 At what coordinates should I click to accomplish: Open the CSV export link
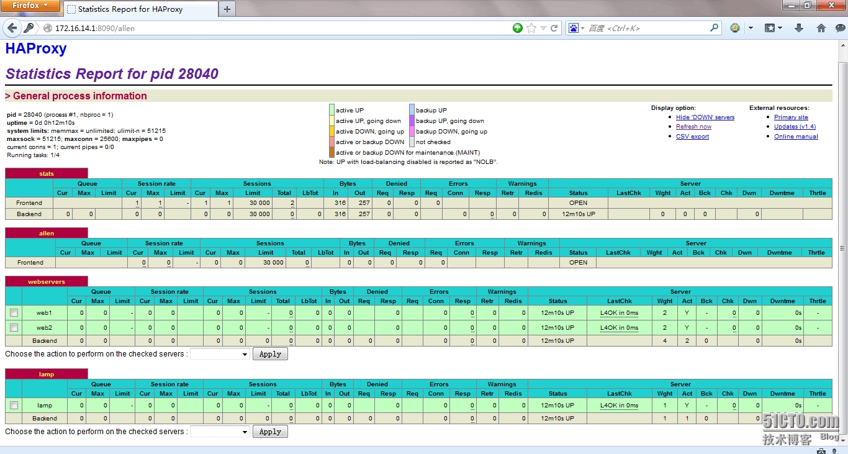[692, 137]
